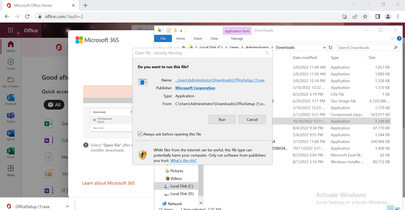
Task: Click Run in Security Warning dialog
Action: pyautogui.click(x=222, y=119)
